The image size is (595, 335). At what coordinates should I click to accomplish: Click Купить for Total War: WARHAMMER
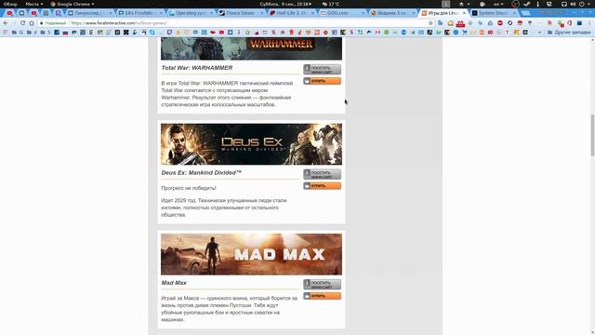click(x=322, y=81)
